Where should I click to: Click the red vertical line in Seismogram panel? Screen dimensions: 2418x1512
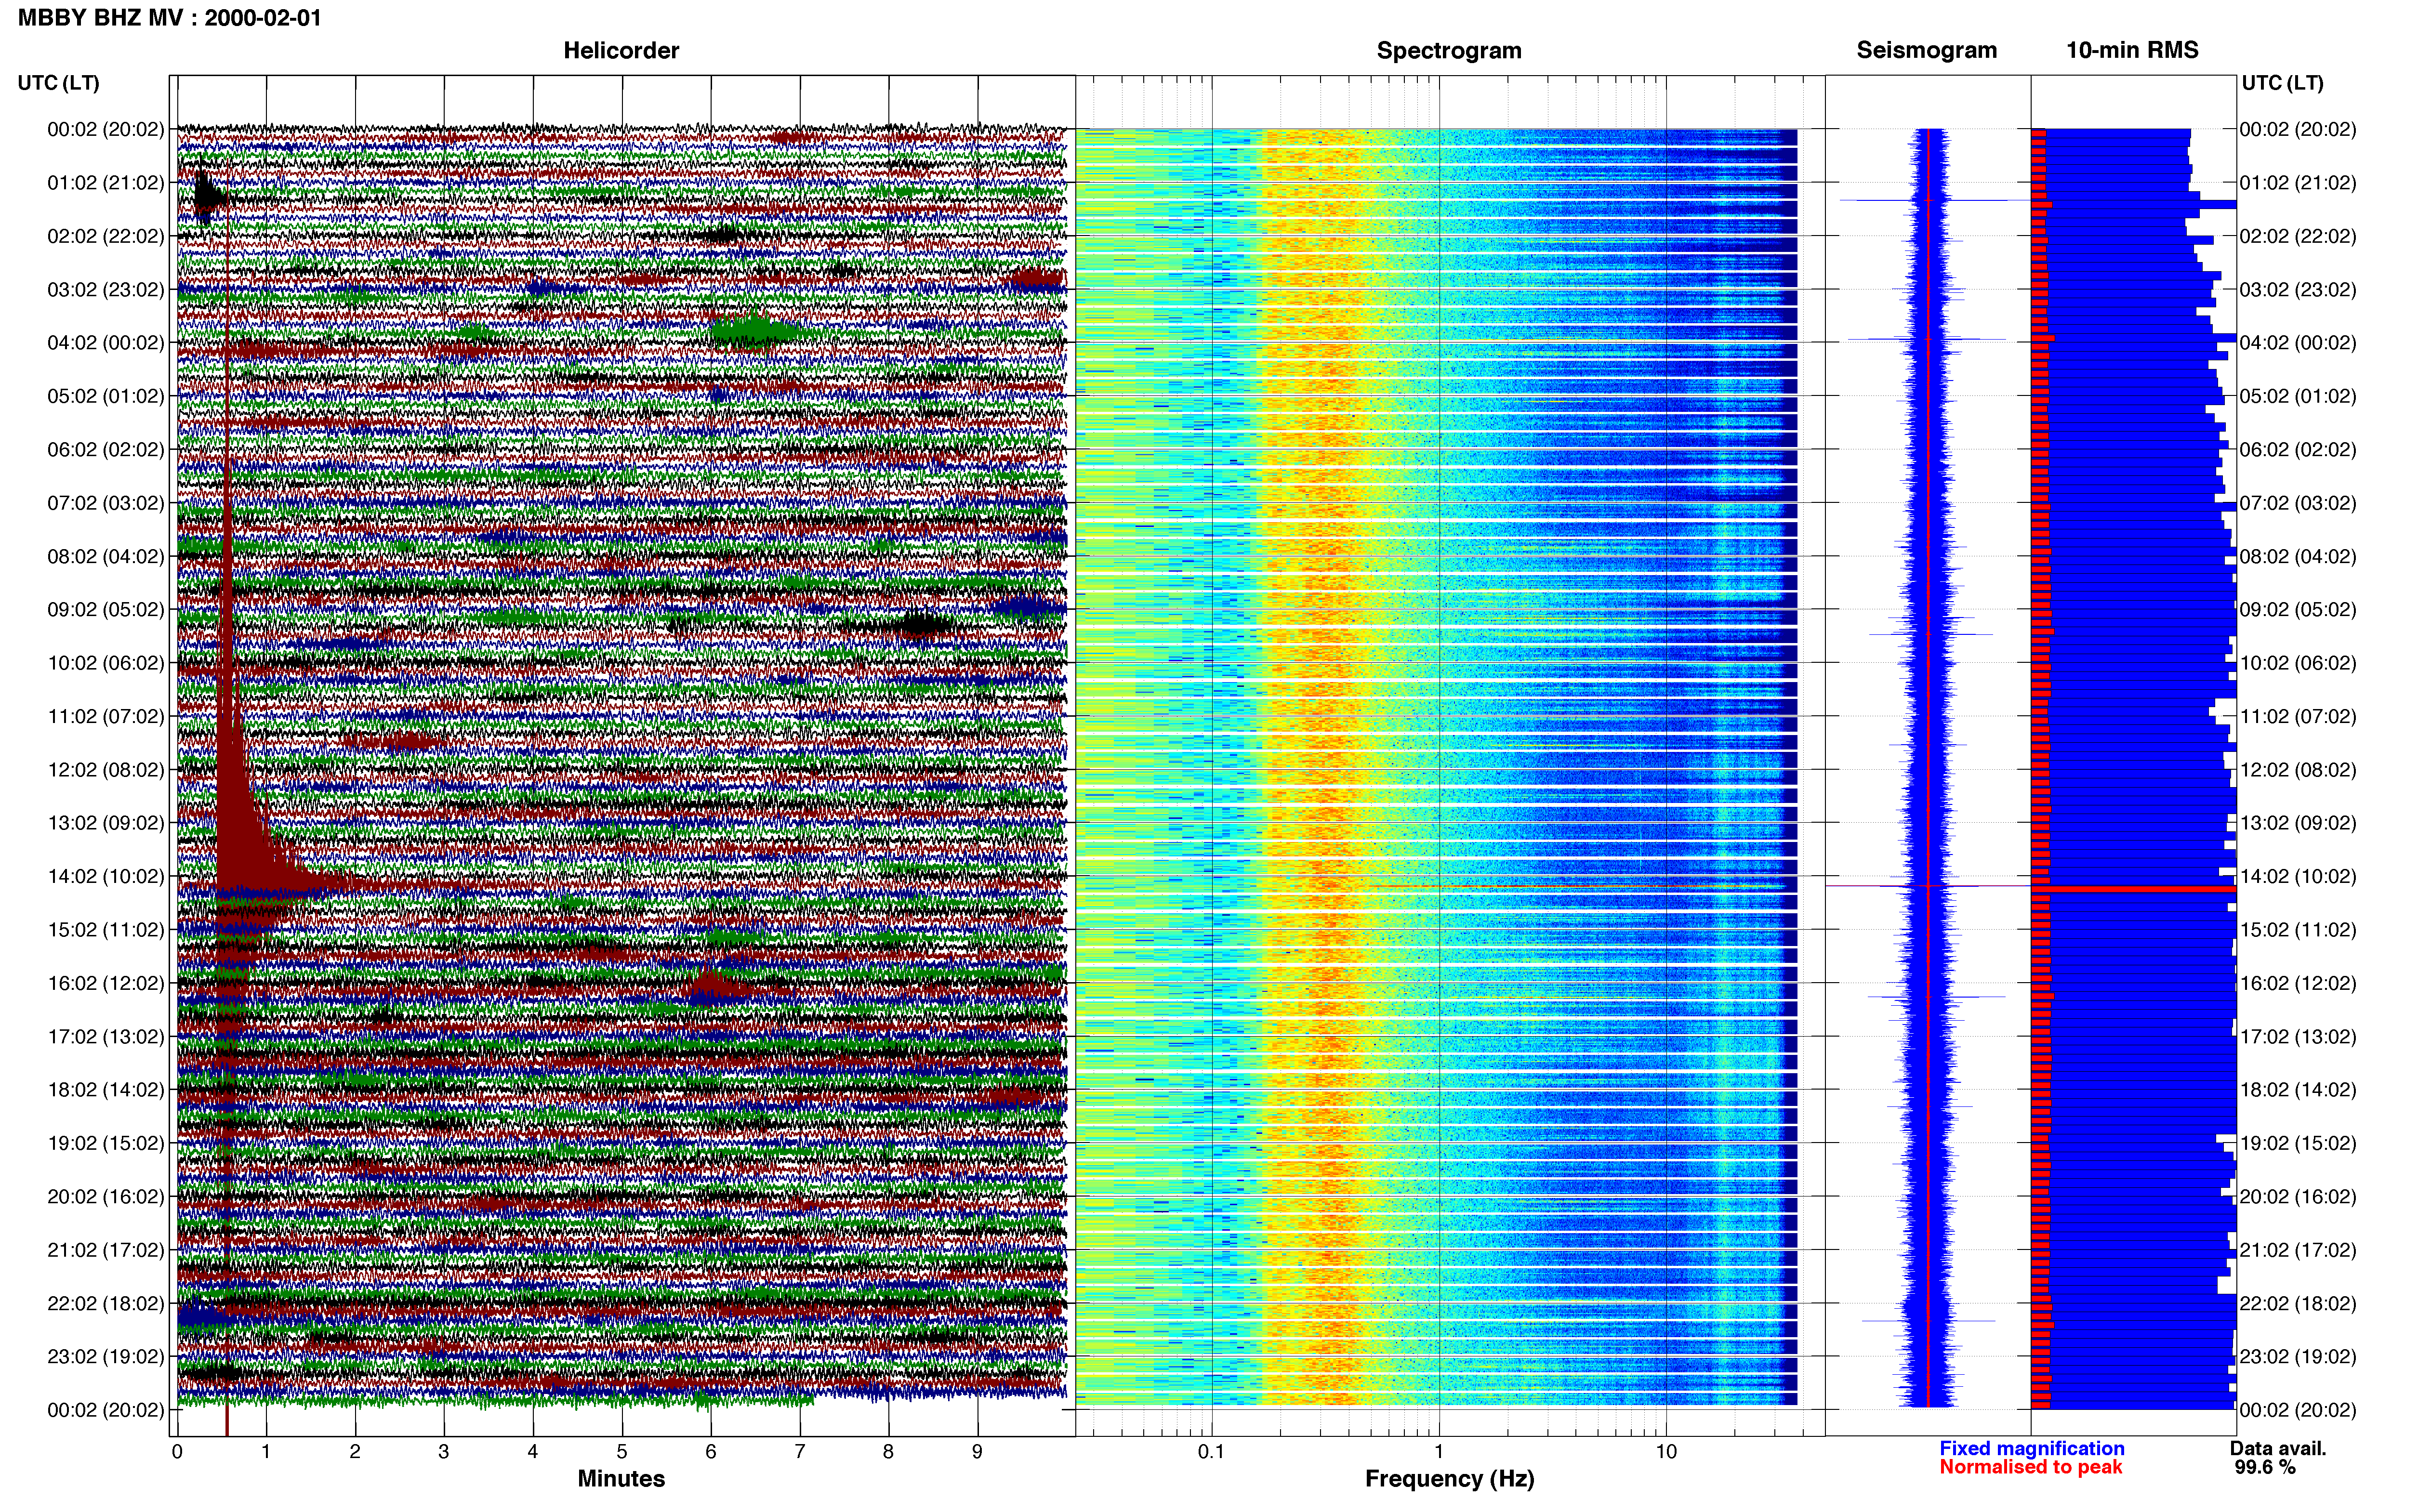[x=1928, y=768]
